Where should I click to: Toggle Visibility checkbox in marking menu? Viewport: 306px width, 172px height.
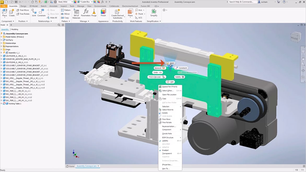point(183,77)
